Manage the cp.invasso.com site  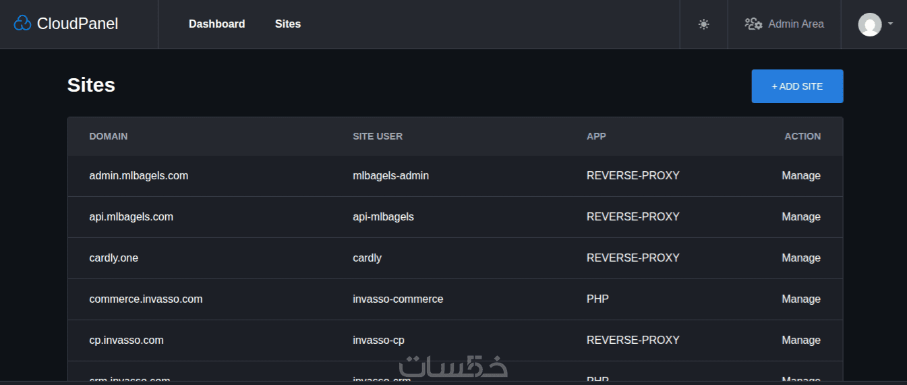(800, 340)
